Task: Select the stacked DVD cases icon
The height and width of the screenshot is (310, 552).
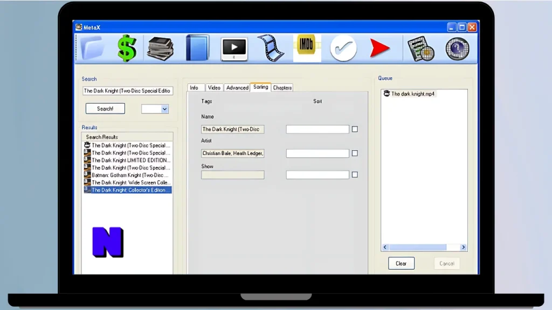Action: pos(161,48)
